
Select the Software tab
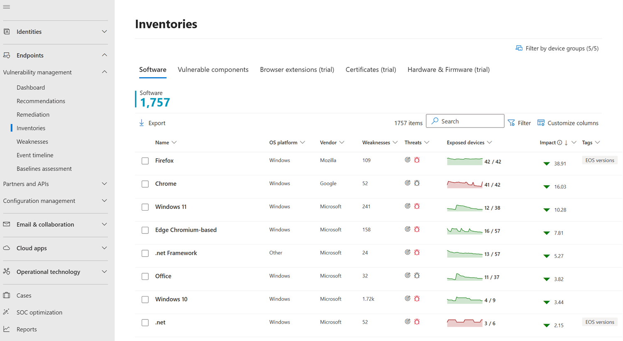pos(153,69)
